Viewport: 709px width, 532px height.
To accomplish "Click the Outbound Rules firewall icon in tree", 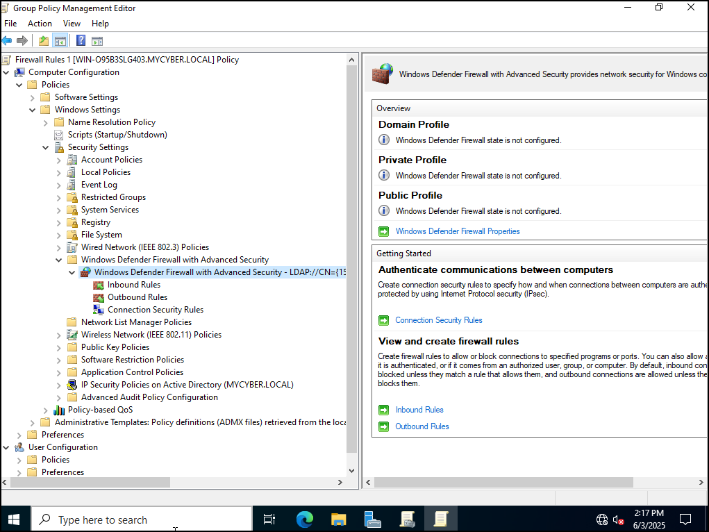I will pos(98,297).
